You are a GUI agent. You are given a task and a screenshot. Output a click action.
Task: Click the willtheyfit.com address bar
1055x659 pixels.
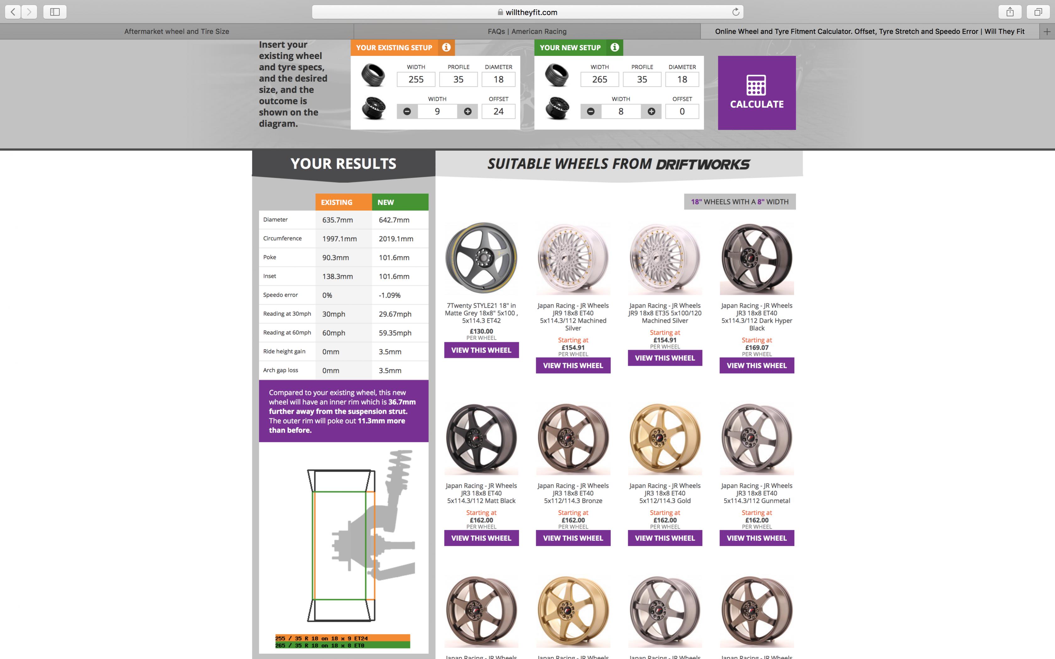coord(528,12)
